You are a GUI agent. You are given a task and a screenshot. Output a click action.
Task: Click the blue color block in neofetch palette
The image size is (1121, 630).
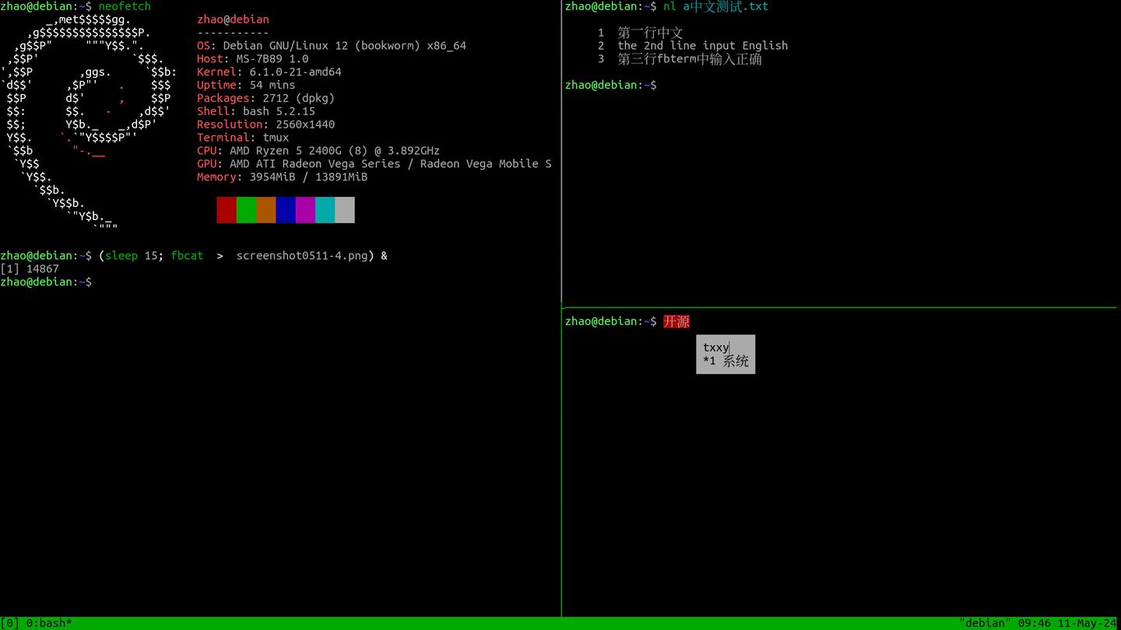(x=286, y=210)
